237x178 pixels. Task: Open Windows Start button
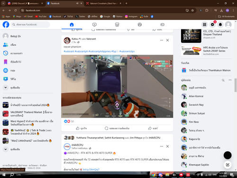pyautogui.click(x=4, y=175)
